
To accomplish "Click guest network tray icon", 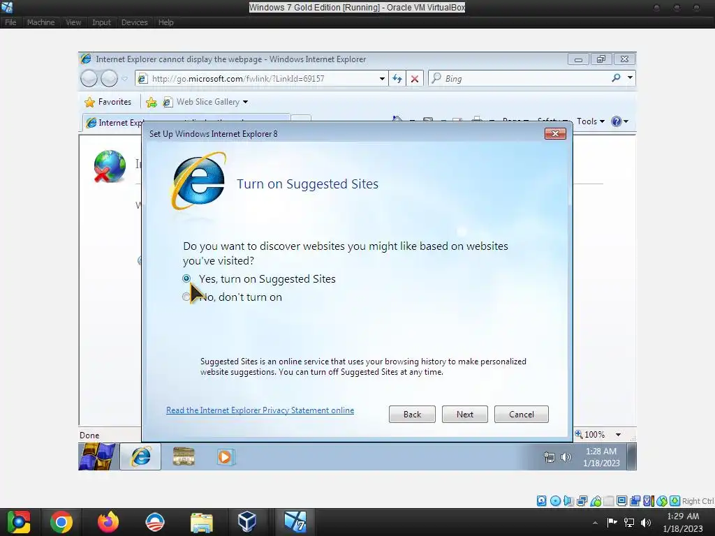I will pos(550,457).
